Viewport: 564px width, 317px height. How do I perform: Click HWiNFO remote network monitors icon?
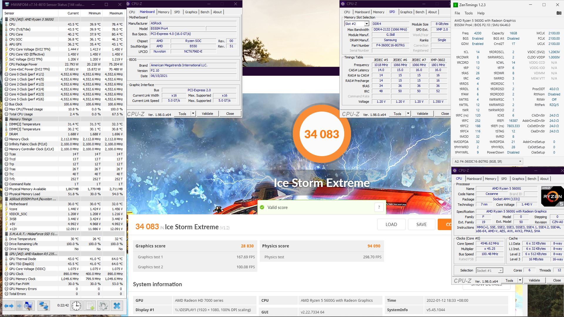point(44,306)
